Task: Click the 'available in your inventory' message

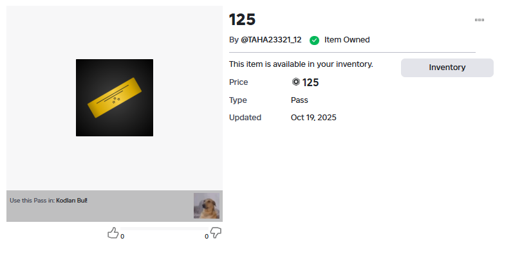Action: coord(301,64)
